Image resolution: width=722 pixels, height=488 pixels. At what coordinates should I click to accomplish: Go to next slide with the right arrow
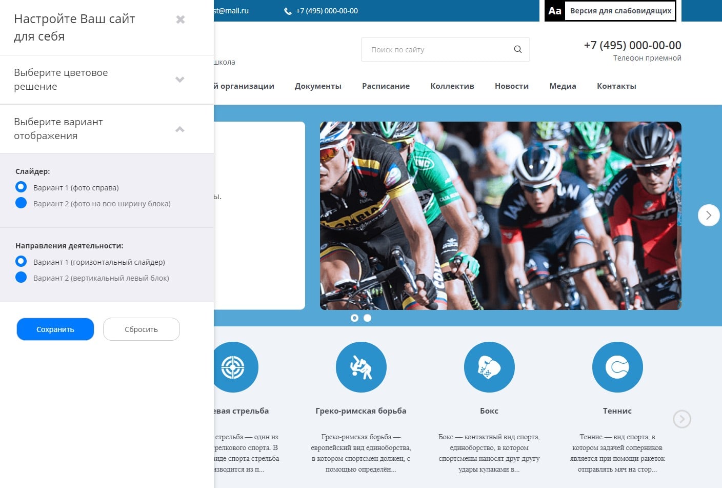click(x=708, y=216)
